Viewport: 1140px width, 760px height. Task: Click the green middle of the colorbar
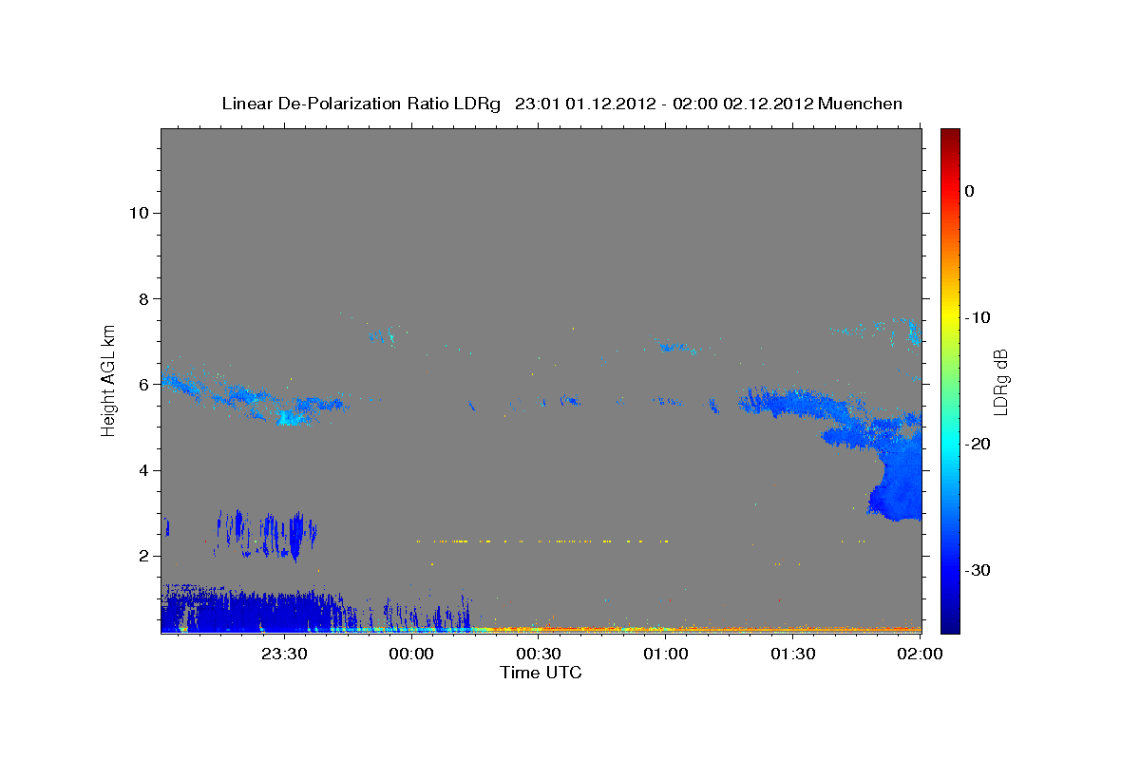pyautogui.click(x=950, y=380)
